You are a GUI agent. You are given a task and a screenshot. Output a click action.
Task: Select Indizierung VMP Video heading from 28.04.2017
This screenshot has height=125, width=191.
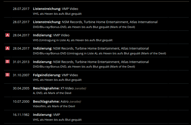point(51,35)
